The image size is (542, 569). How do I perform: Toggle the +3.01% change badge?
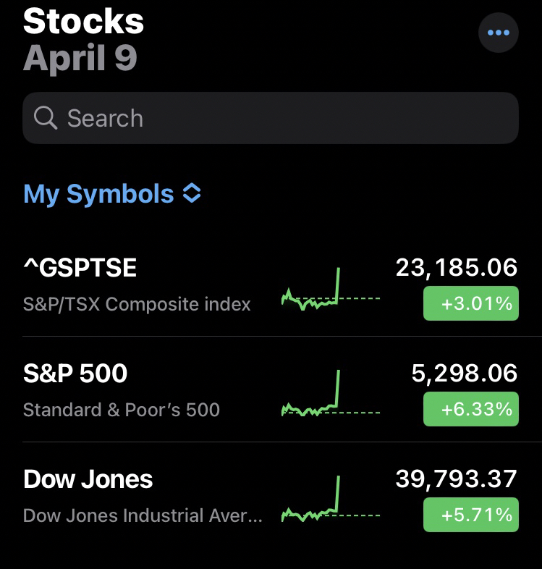click(470, 303)
